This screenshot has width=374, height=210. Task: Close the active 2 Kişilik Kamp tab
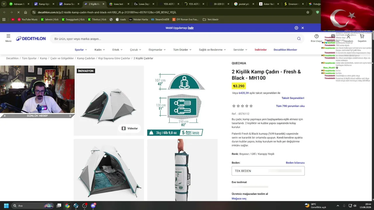coord(103,4)
